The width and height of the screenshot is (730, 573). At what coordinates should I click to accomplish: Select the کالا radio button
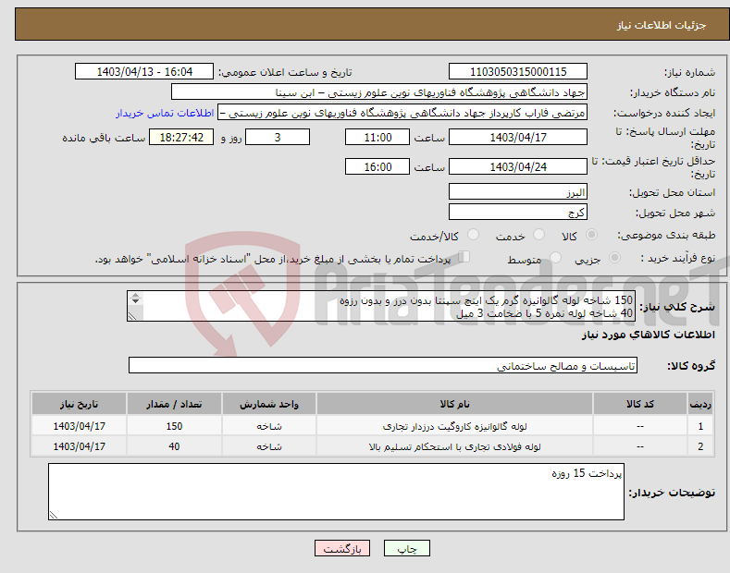pos(591,235)
